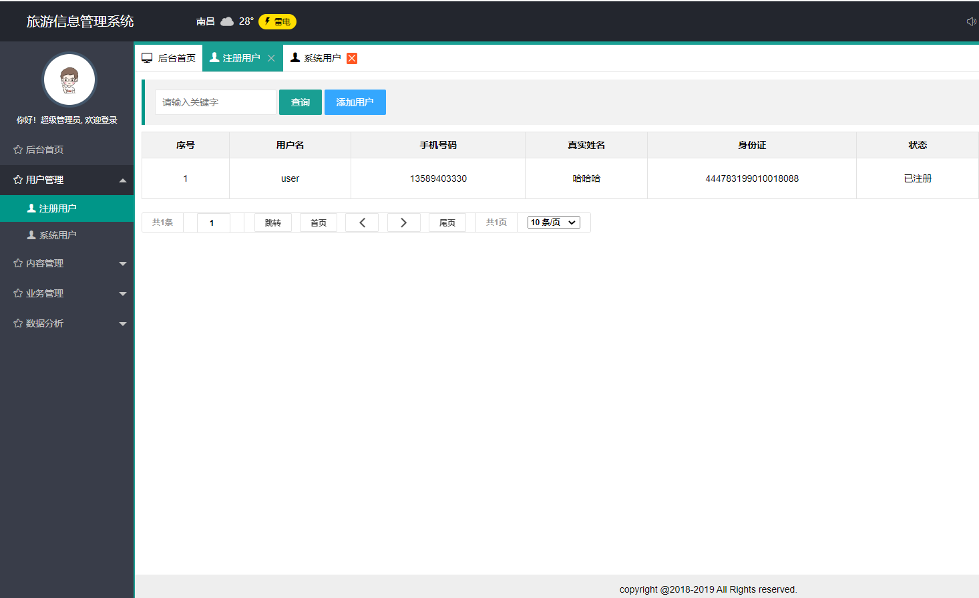Open 后台首页 in the sidebar
The height and width of the screenshot is (598, 979).
67,150
